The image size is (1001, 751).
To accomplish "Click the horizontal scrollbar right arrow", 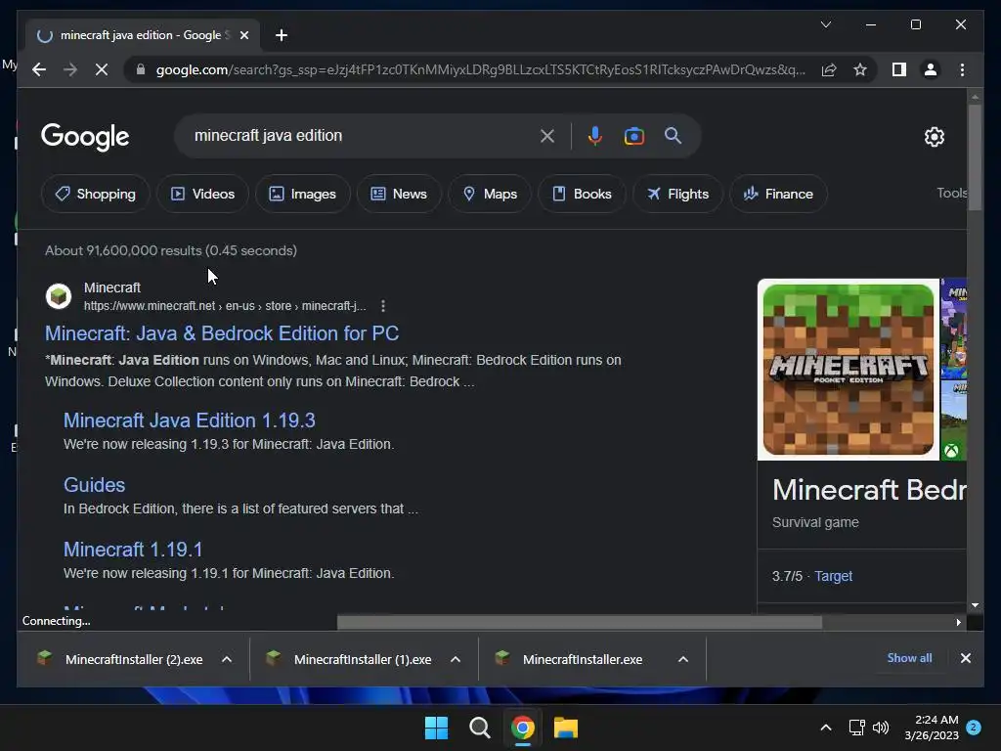I will click(x=958, y=622).
